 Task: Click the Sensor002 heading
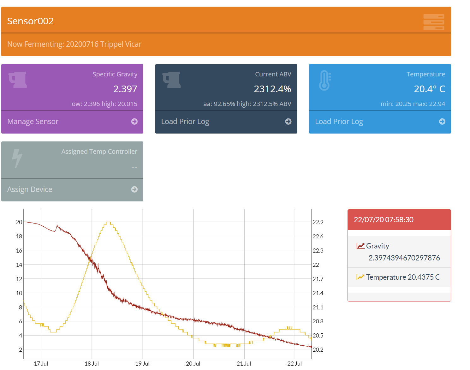[x=30, y=21]
